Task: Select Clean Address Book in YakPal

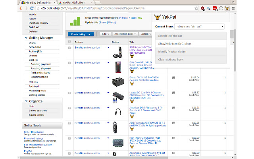Action: point(191,60)
